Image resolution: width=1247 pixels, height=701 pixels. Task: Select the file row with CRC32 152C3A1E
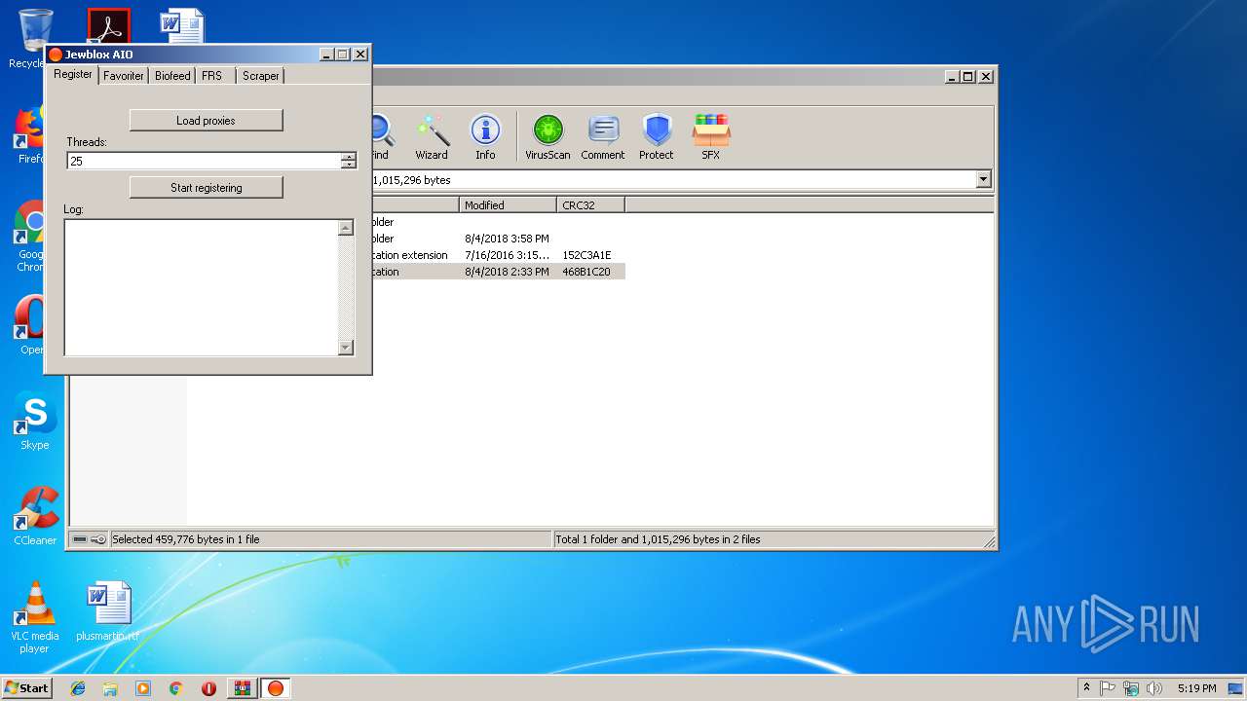point(498,255)
